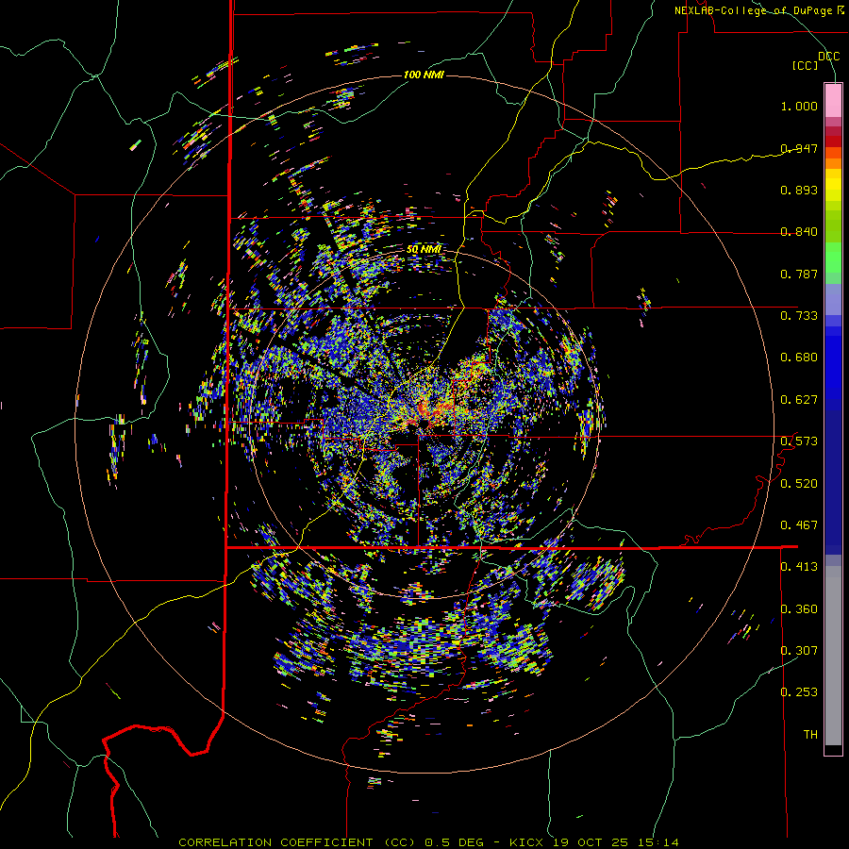Pick the gray swatch on the color bar
This screenshot has height=849, width=849.
(833, 656)
